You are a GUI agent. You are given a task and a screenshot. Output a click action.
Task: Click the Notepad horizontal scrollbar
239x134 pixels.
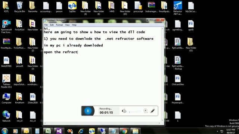[102, 123]
